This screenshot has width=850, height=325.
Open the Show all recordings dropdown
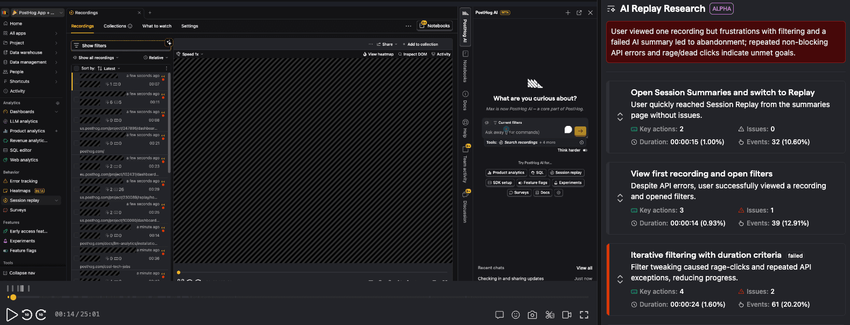click(x=96, y=58)
